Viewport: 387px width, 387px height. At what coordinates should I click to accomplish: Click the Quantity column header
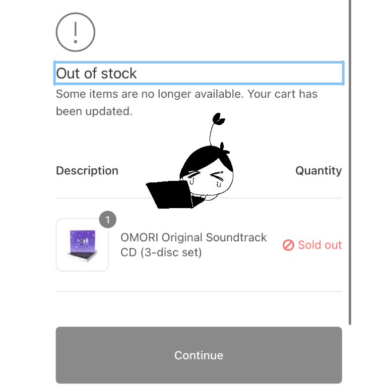coord(318,171)
